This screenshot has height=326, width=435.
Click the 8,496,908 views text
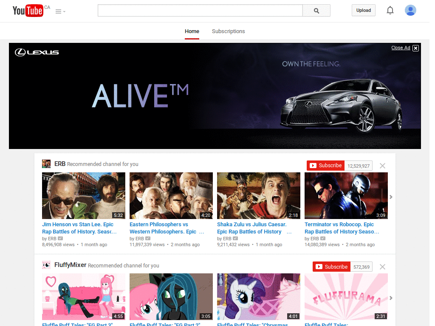[x=58, y=244]
